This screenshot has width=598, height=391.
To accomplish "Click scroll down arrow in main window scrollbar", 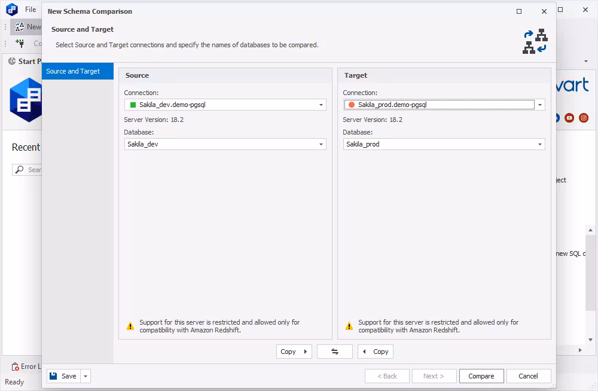I will tap(590, 340).
